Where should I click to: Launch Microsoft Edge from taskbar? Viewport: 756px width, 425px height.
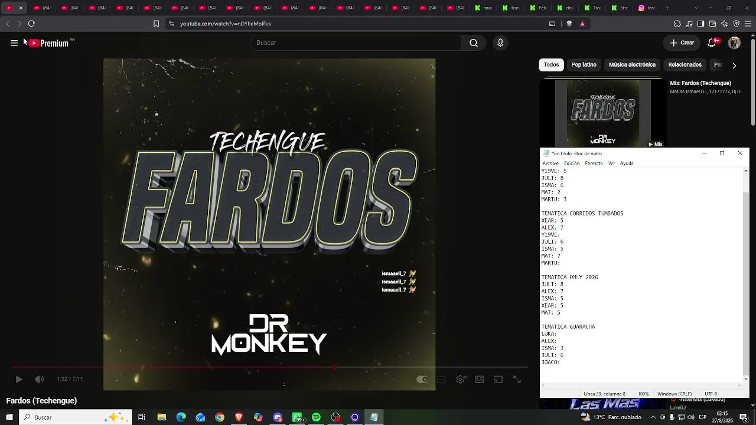181,417
